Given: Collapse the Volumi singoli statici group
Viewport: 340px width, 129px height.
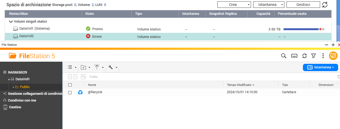Looking at the screenshot, I should 11,22.
